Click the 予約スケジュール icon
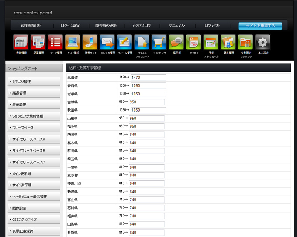 (211, 43)
